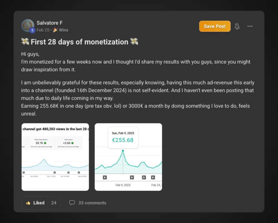Open the Wins category label
Viewport: 278px width, 223px height.
63,30
